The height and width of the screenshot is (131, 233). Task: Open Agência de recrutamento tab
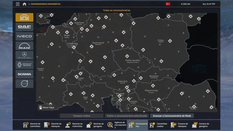116,125
